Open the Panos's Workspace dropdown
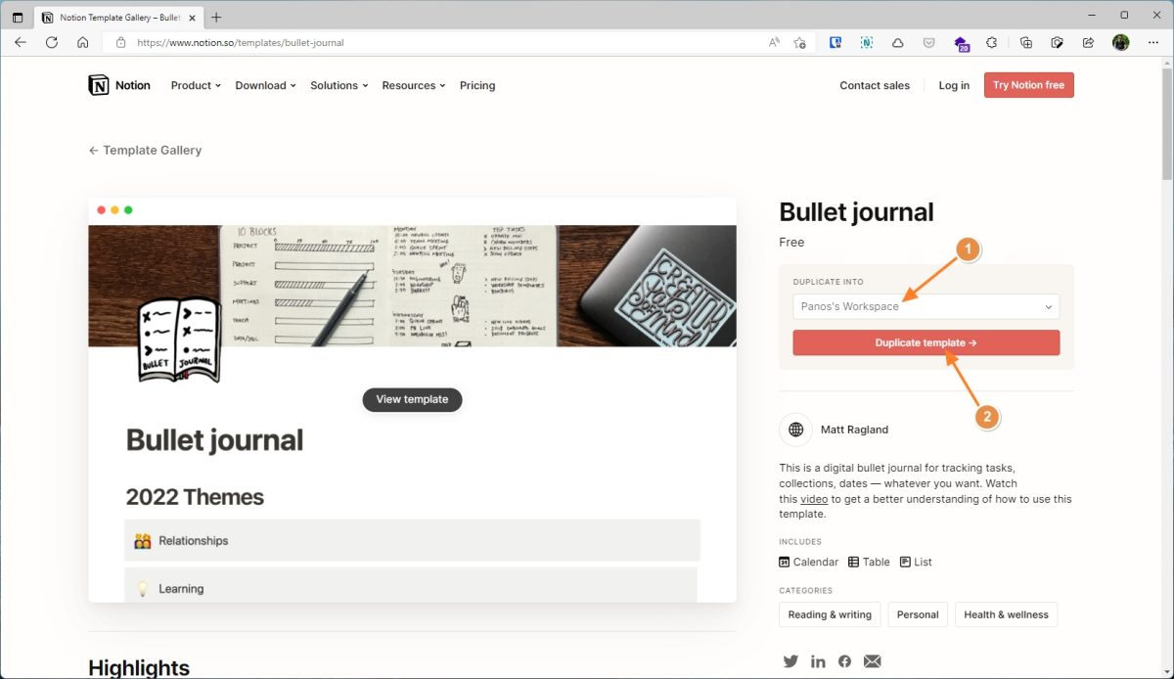This screenshot has width=1174, height=679. [x=926, y=306]
